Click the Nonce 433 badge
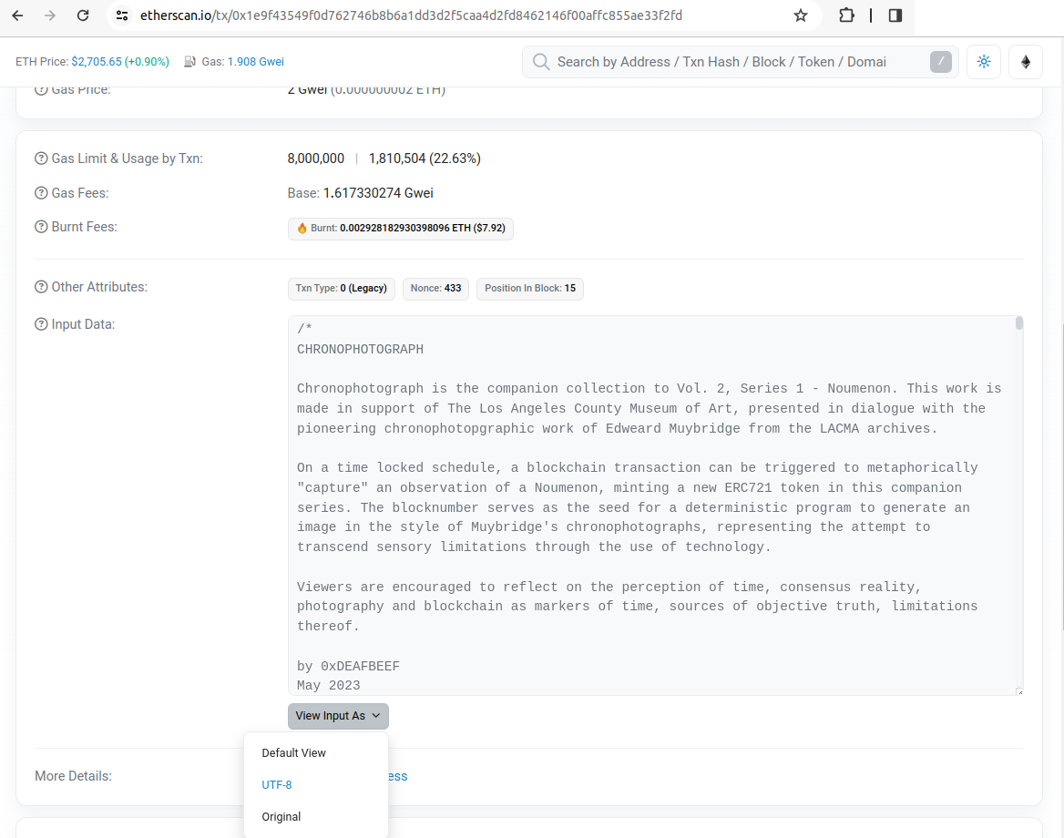The height and width of the screenshot is (838, 1064). (x=435, y=289)
